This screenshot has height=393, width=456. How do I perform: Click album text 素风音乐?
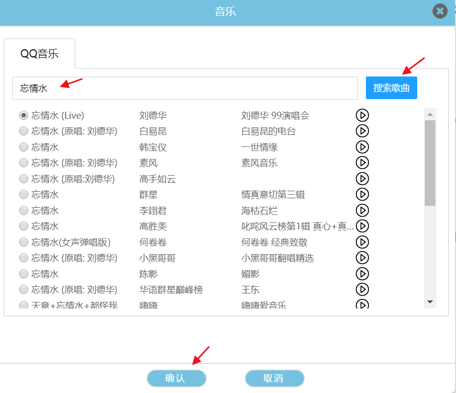pos(259,163)
